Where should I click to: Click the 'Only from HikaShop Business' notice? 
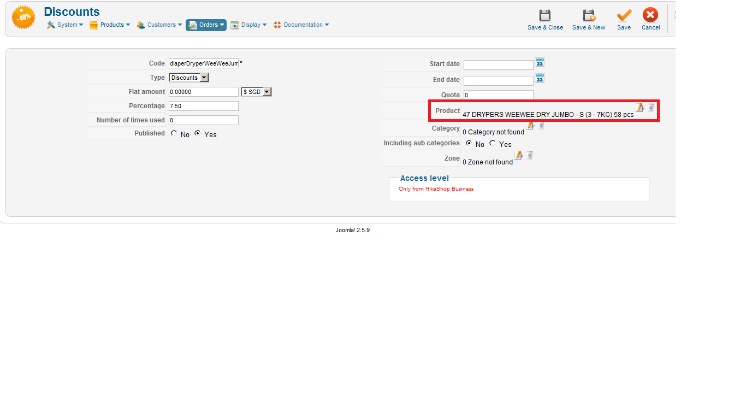click(436, 189)
